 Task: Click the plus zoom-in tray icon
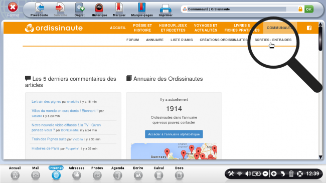[274, 173]
